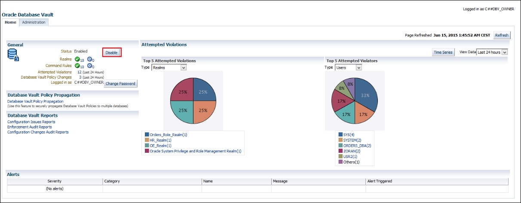
Task: Click SYSTEM(2) legend label
Action: coord(352,140)
